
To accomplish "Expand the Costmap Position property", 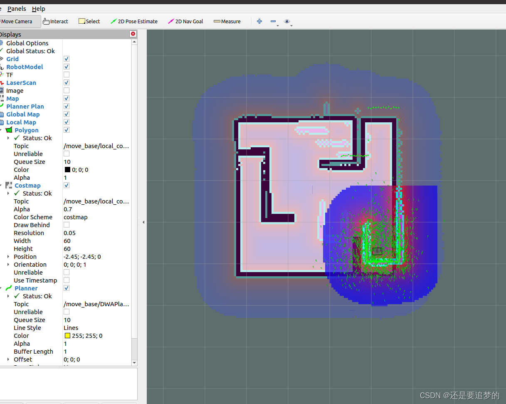I will (8, 257).
